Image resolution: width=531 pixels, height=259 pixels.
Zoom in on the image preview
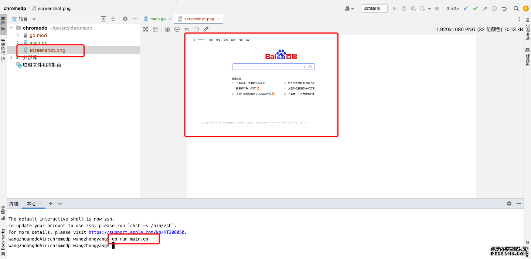click(167, 29)
